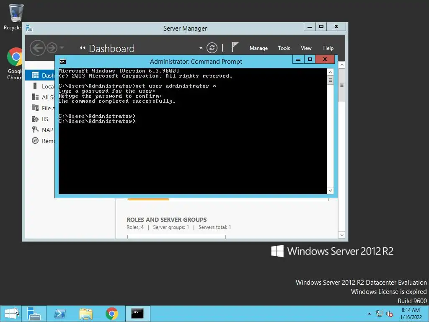
Task: Select File and Storage Services sidebar item
Action: (40, 108)
